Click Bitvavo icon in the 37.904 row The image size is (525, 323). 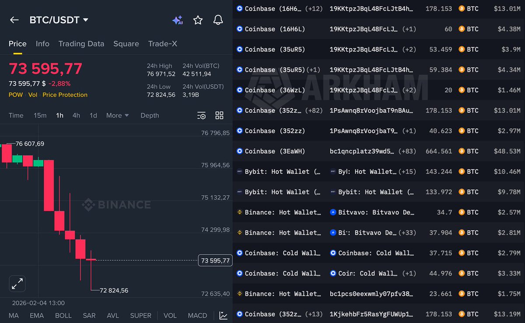click(333, 233)
